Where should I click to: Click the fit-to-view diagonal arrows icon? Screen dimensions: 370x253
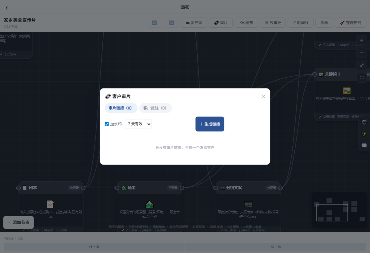coord(362,65)
